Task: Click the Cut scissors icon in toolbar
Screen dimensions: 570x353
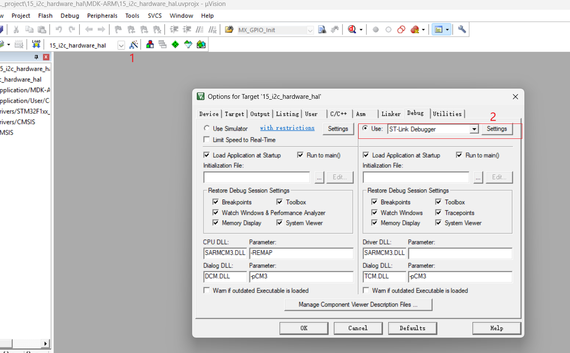Action: pyautogui.click(x=16, y=30)
